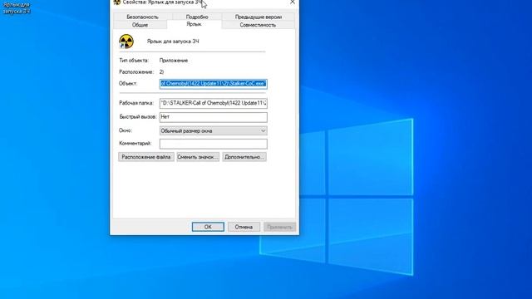Click the Применить button
532x299 pixels.
[279, 227]
